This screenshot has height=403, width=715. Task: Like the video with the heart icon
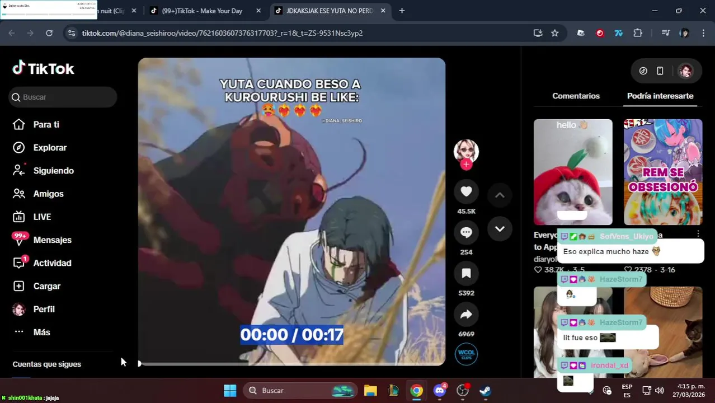coord(466,191)
